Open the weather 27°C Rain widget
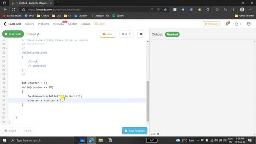 [185, 140]
